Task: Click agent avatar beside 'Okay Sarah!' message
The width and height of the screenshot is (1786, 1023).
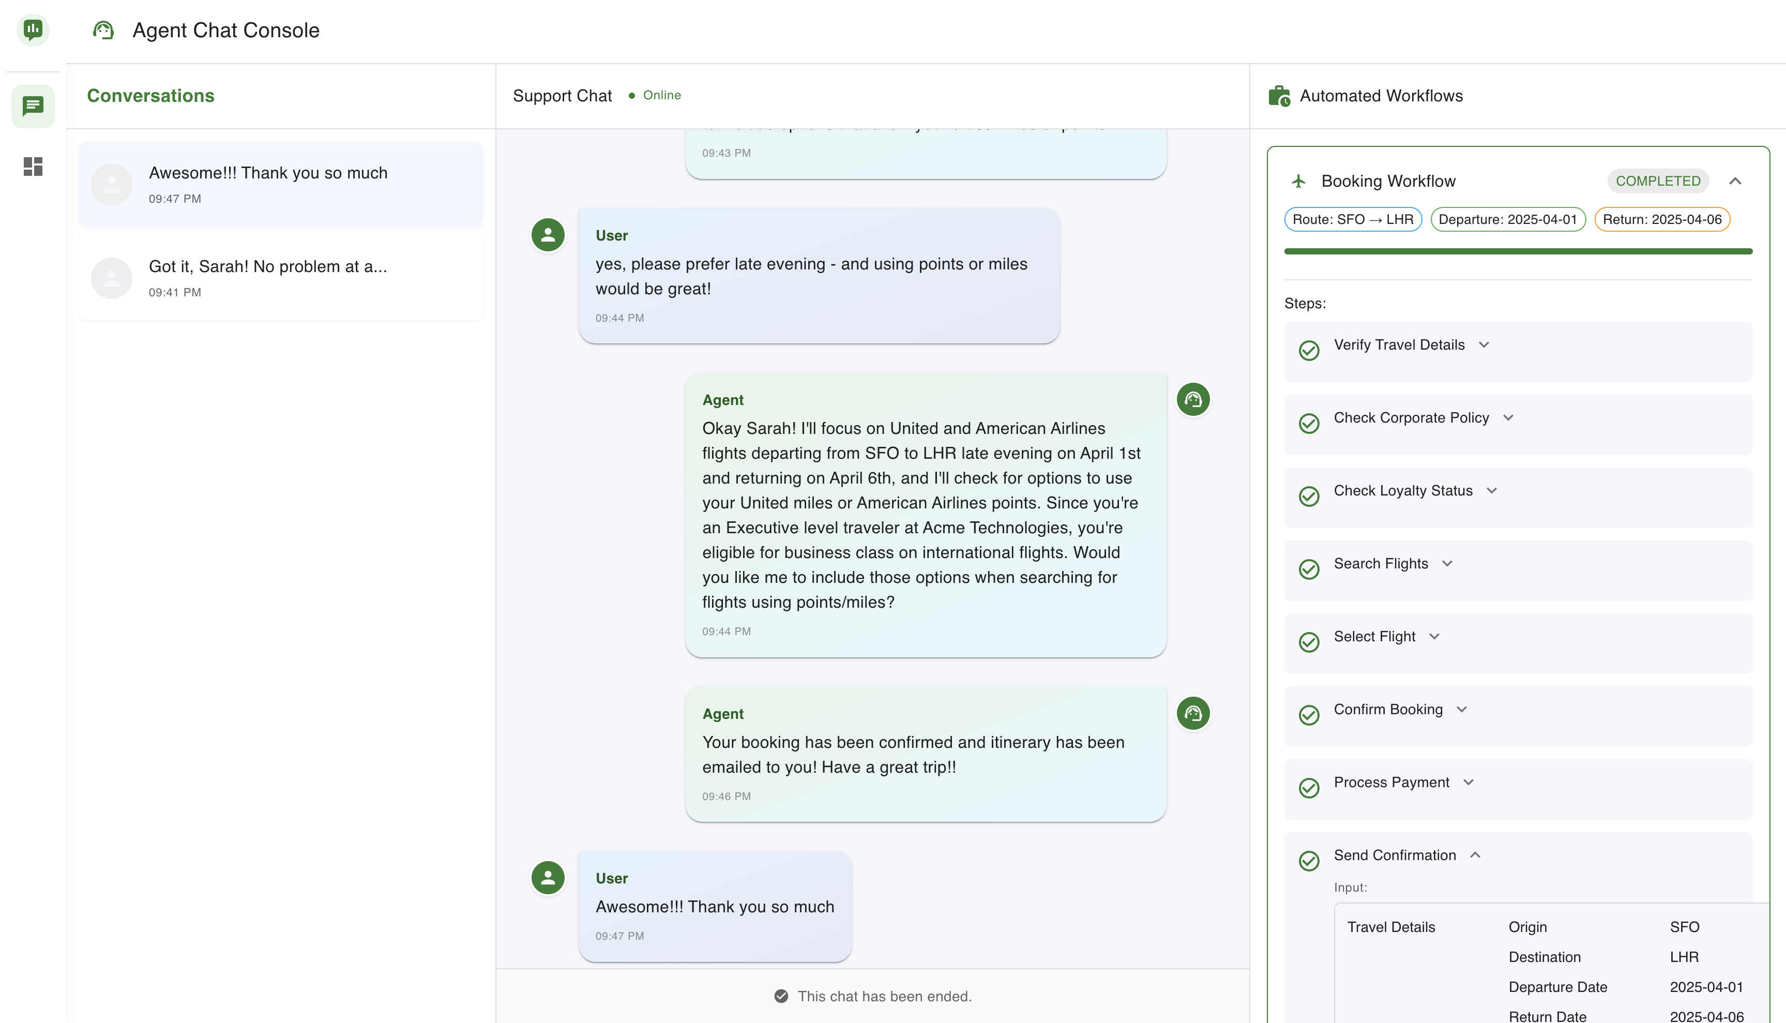Action: coord(1193,400)
